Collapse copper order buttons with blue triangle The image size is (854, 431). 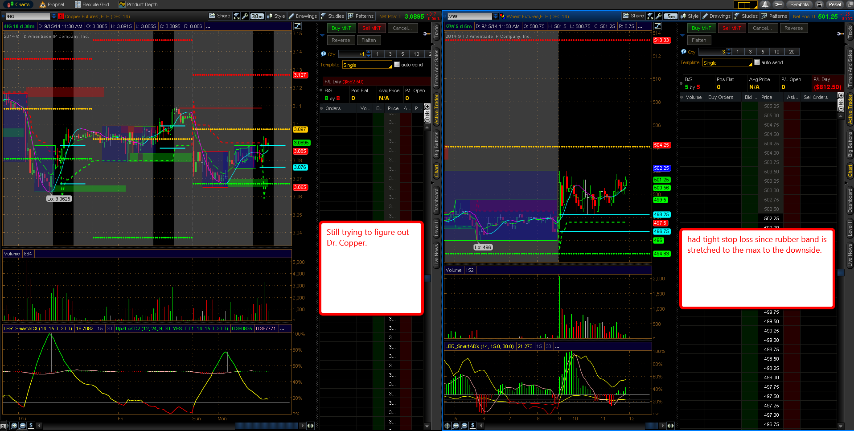click(x=323, y=35)
